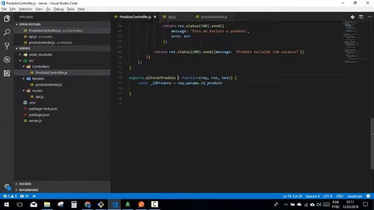Click the volume icon in system tray
The height and width of the screenshot is (210, 374).
pyautogui.click(x=319, y=205)
